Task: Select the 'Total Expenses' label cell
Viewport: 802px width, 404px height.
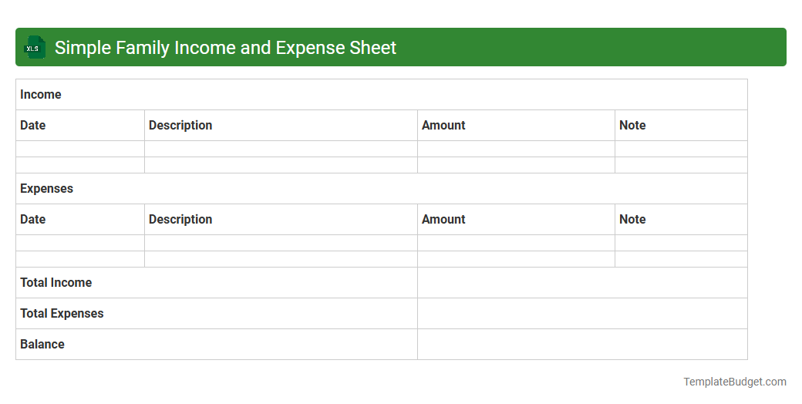Action: pyautogui.click(x=217, y=314)
